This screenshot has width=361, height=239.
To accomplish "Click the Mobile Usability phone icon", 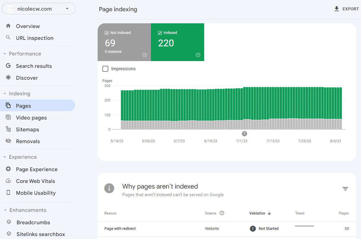I will pos(8,193).
